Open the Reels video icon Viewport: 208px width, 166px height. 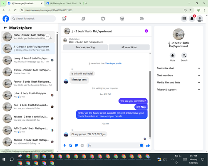(103, 19)
